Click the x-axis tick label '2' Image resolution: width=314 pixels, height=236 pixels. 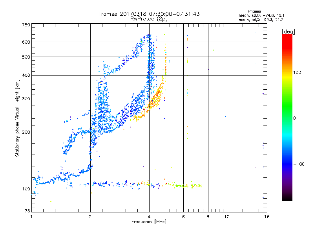click(x=90, y=217)
